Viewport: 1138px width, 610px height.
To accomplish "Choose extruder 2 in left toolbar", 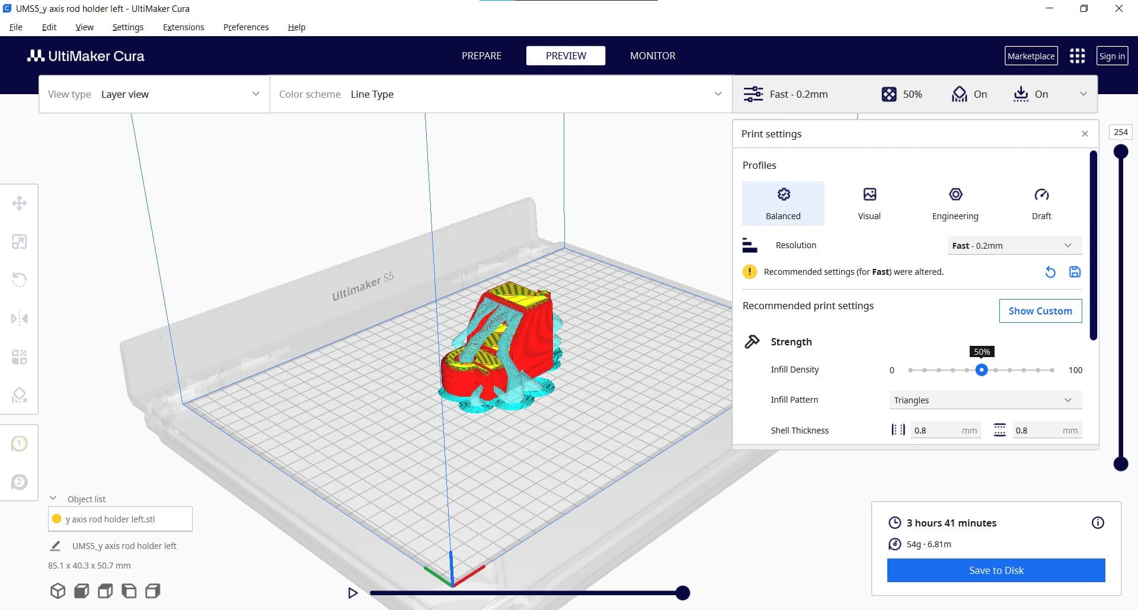I will [19, 482].
